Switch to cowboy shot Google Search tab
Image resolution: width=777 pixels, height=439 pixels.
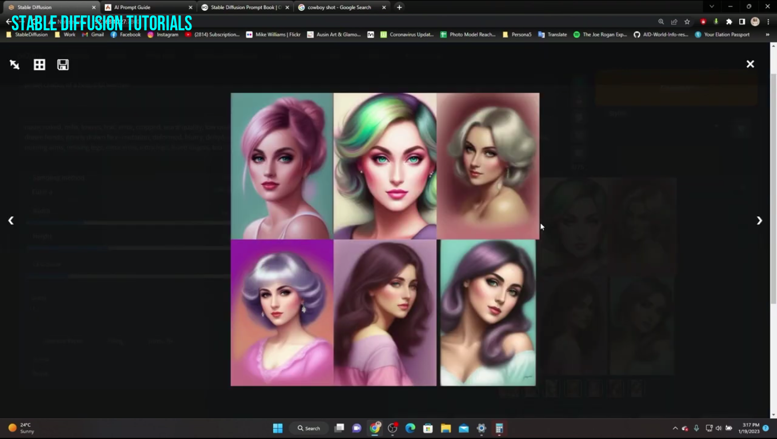click(342, 7)
